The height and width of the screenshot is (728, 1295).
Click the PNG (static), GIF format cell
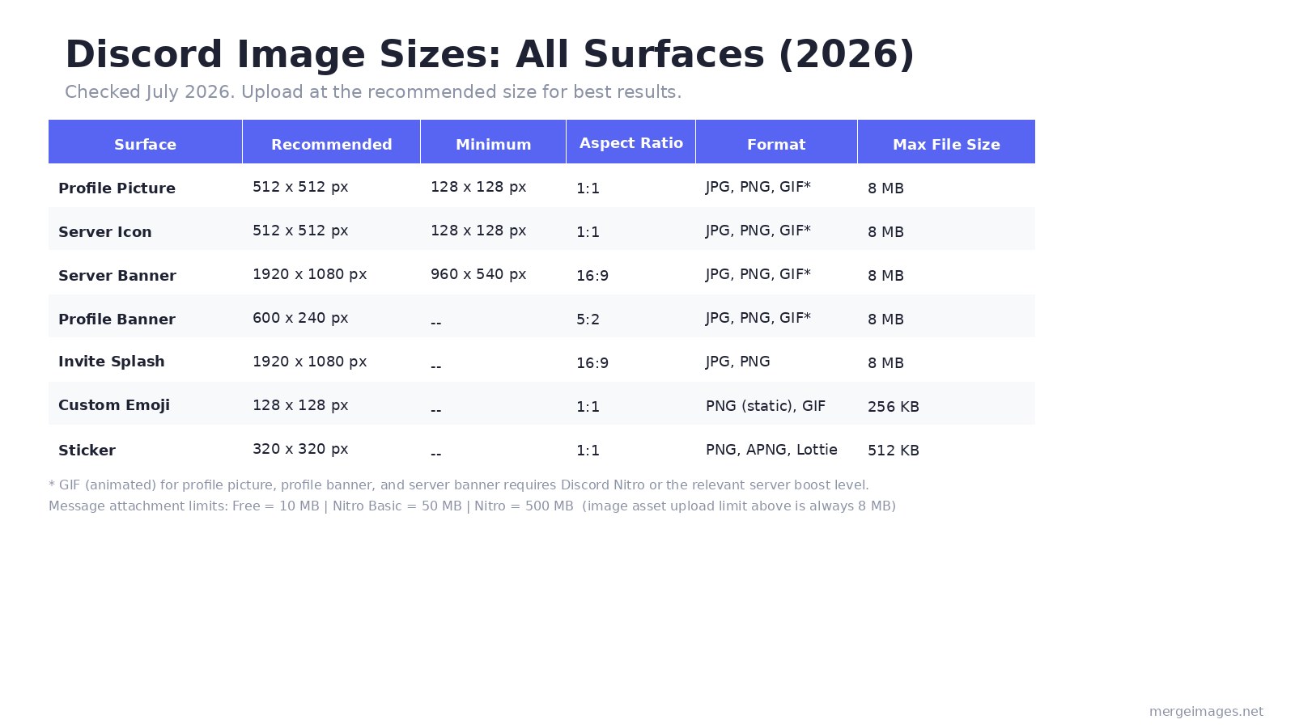765,406
